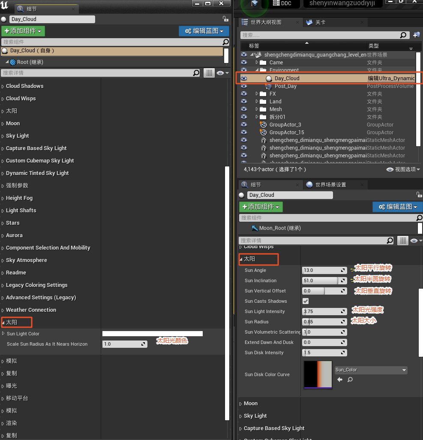Image resolution: width=423 pixels, height=440 pixels.
Task: Click add-folder icon in World Outliner
Action: (x=416, y=35)
